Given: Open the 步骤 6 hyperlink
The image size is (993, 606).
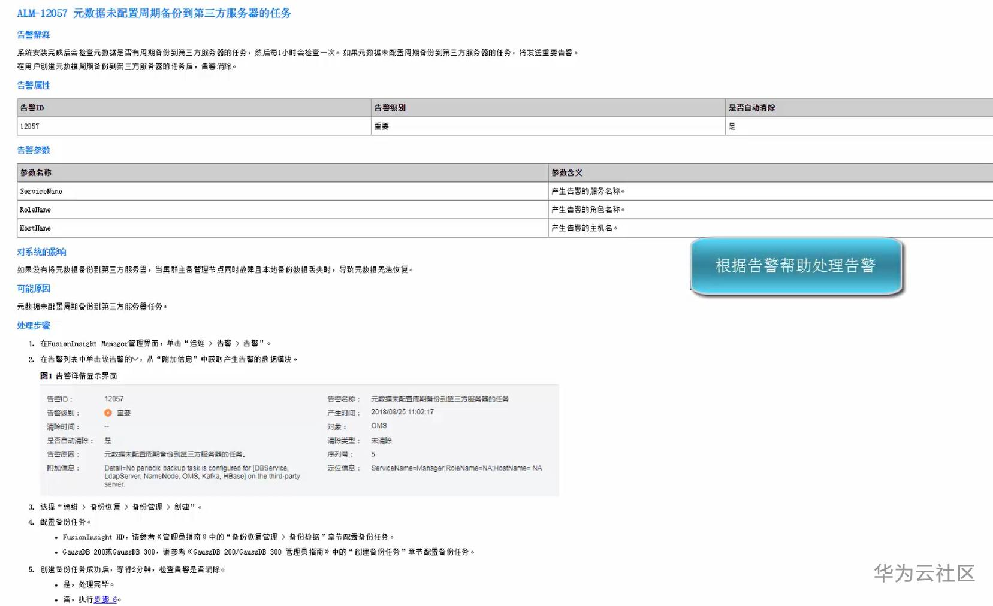Looking at the screenshot, I should [105, 599].
